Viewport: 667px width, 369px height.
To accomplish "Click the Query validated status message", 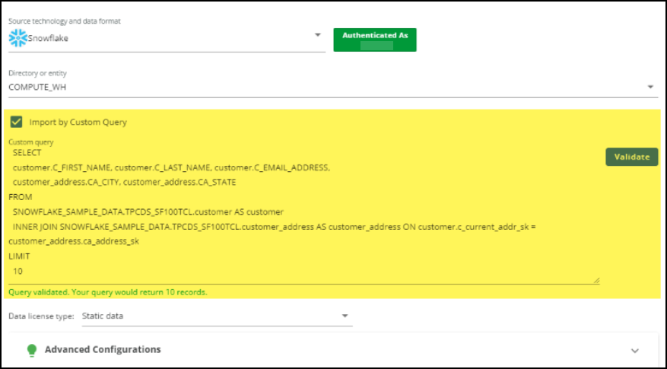I will tap(107, 292).
